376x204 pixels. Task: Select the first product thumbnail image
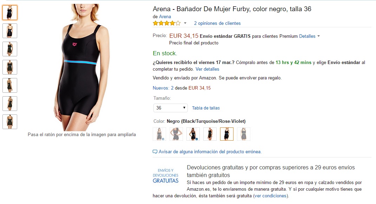tap(10, 12)
